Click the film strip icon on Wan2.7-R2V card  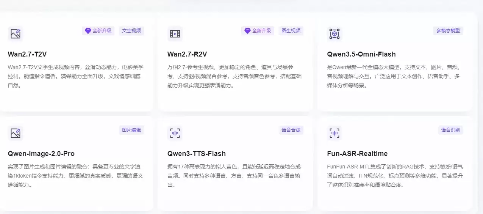click(x=175, y=34)
